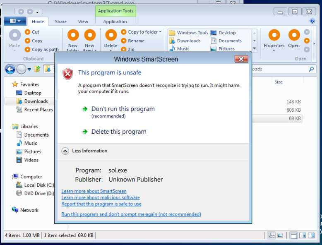
Task: Open the Properties dropdown arrow
Action: point(274,50)
